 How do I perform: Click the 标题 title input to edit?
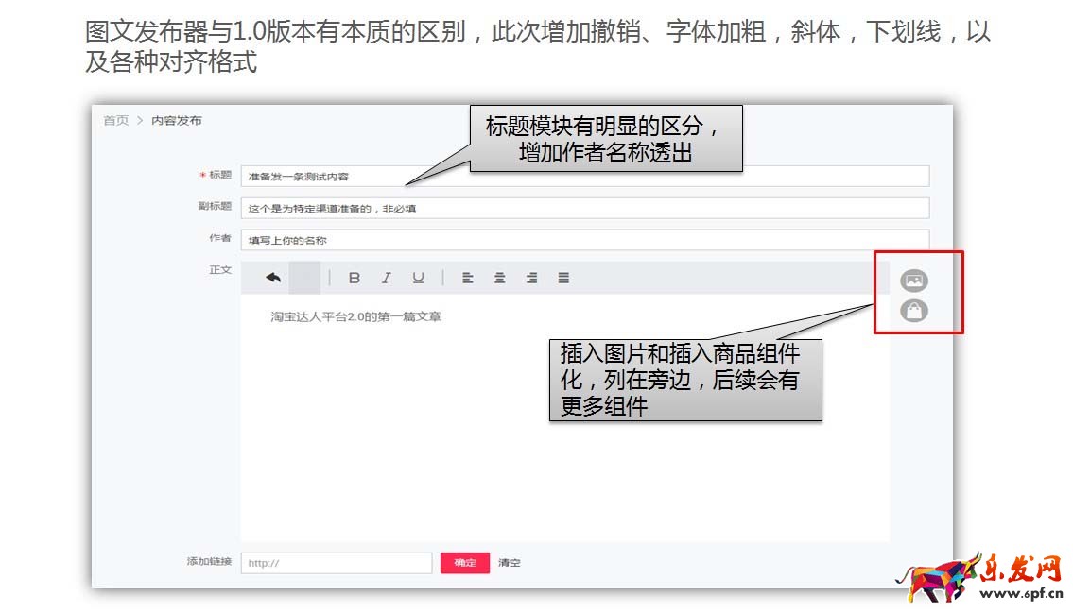point(586,175)
